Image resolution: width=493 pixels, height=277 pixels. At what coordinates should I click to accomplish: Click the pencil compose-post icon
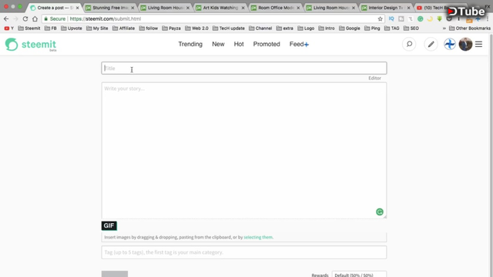tap(431, 45)
